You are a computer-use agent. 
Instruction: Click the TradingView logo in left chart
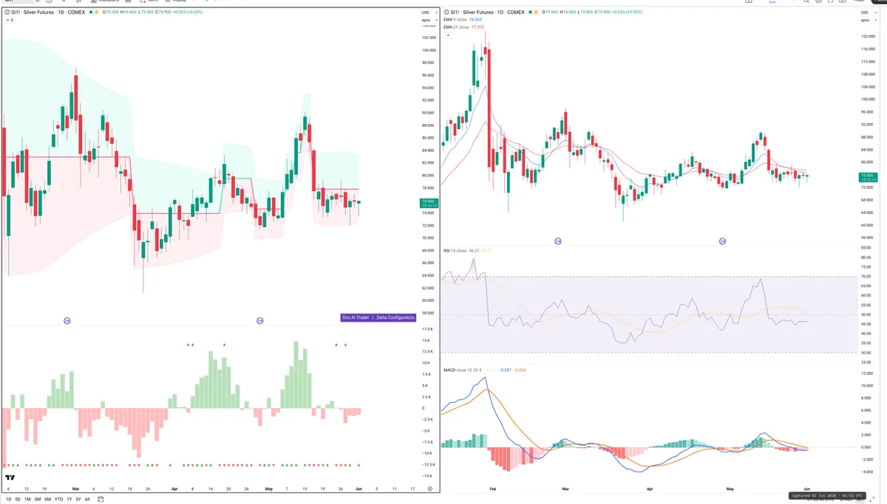tap(10, 477)
